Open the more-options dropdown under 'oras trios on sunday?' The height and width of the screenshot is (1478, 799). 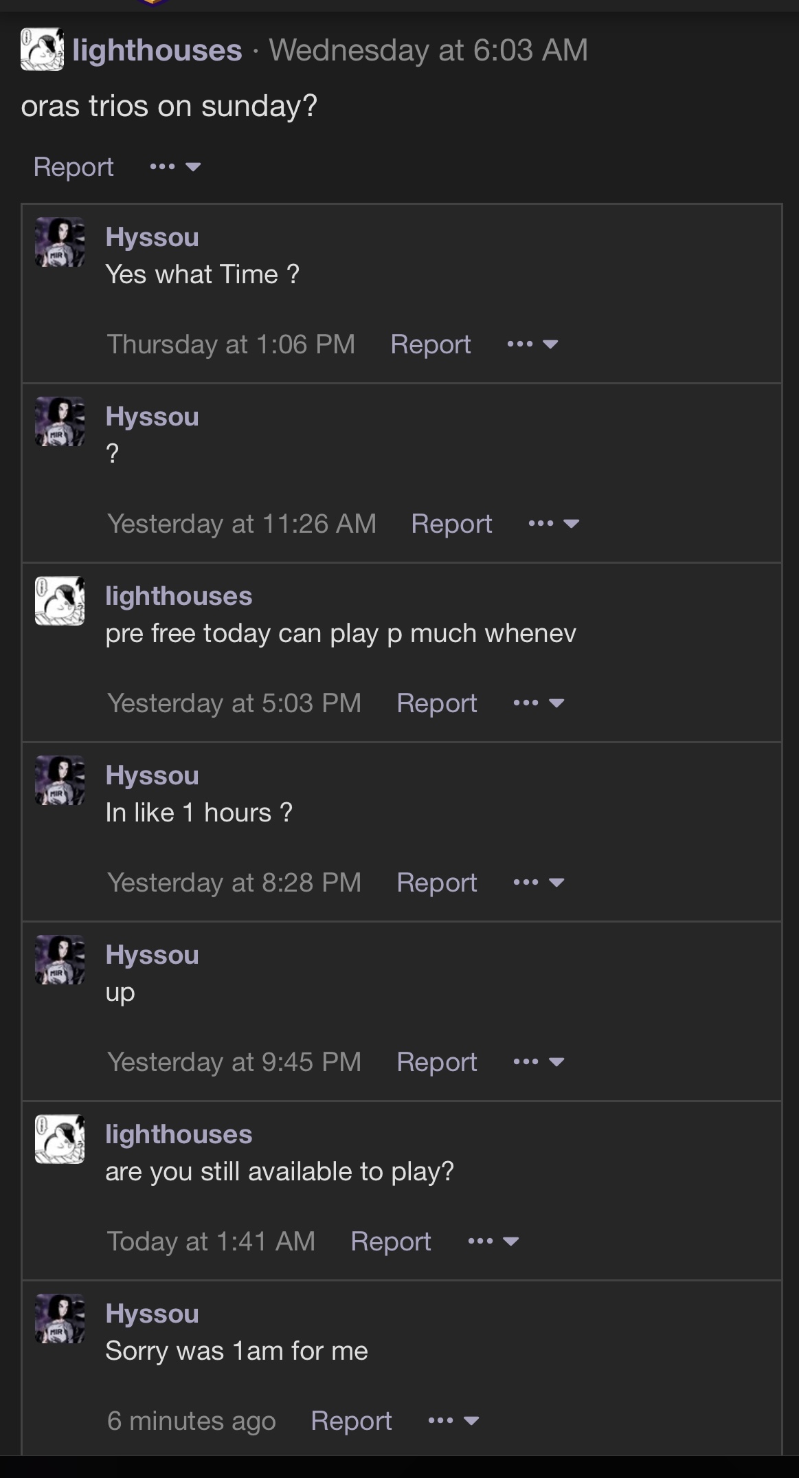point(175,167)
